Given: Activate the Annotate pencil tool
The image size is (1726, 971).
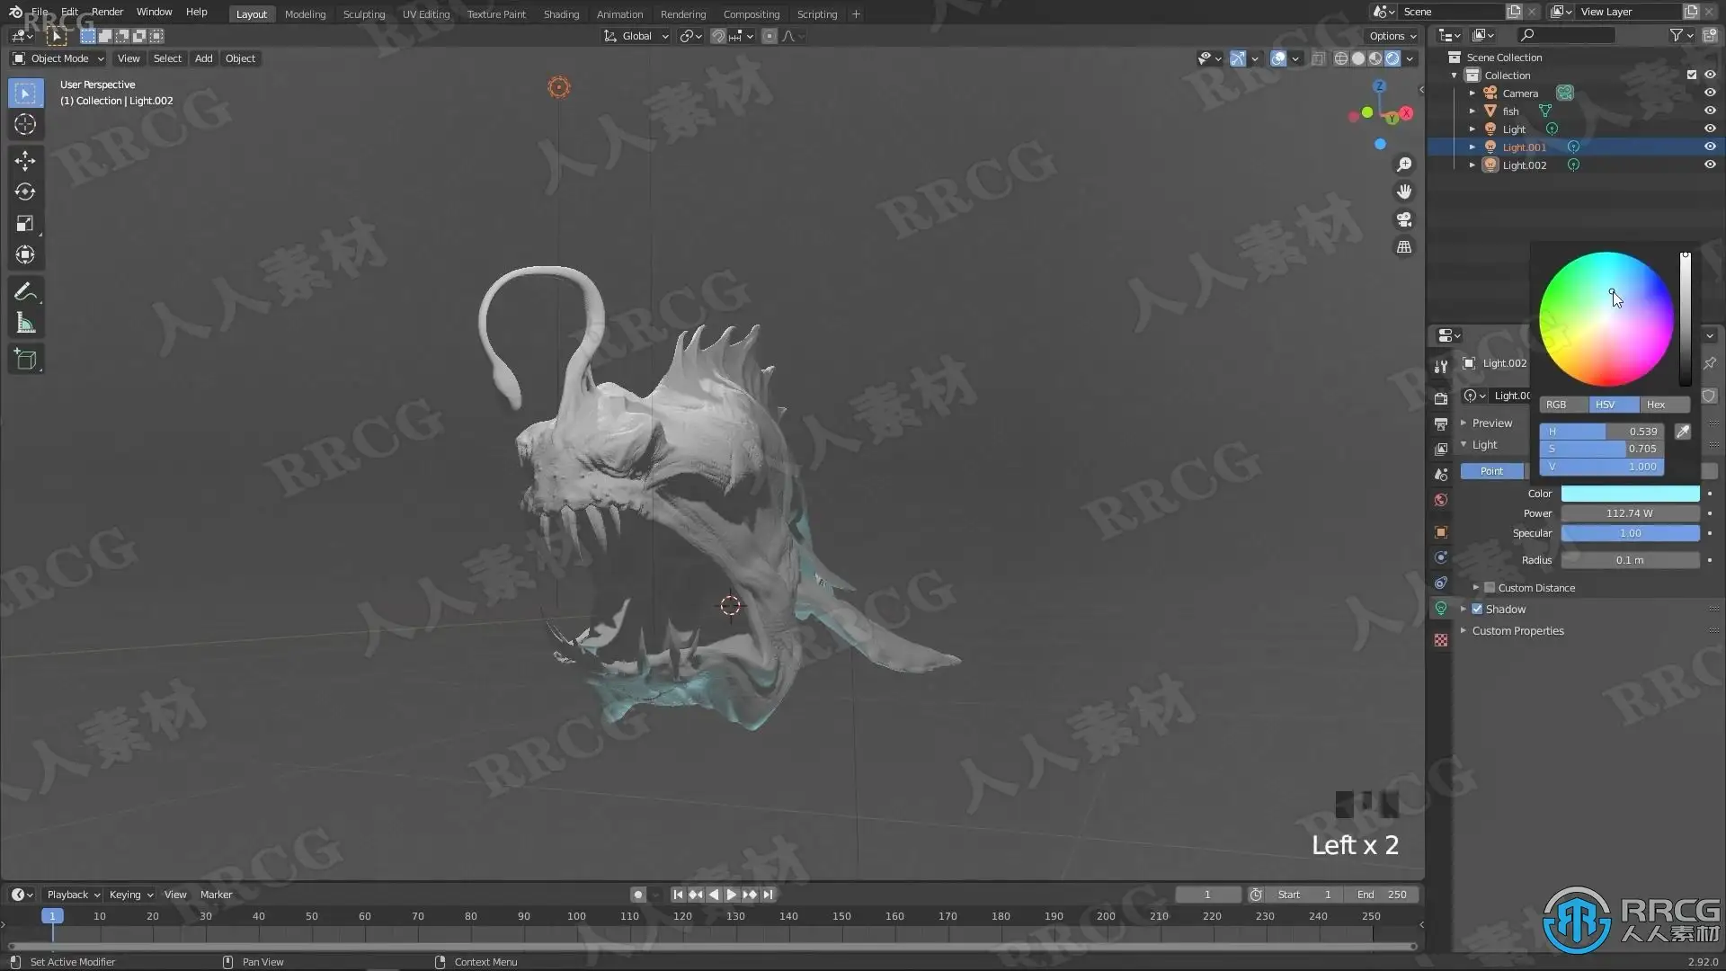Looking at the screenshot, I should coord(25,291).
